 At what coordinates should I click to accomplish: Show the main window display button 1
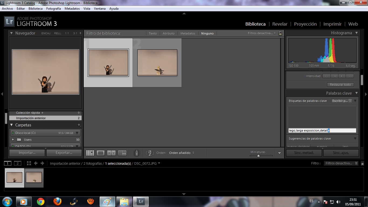tap(8, 163)
